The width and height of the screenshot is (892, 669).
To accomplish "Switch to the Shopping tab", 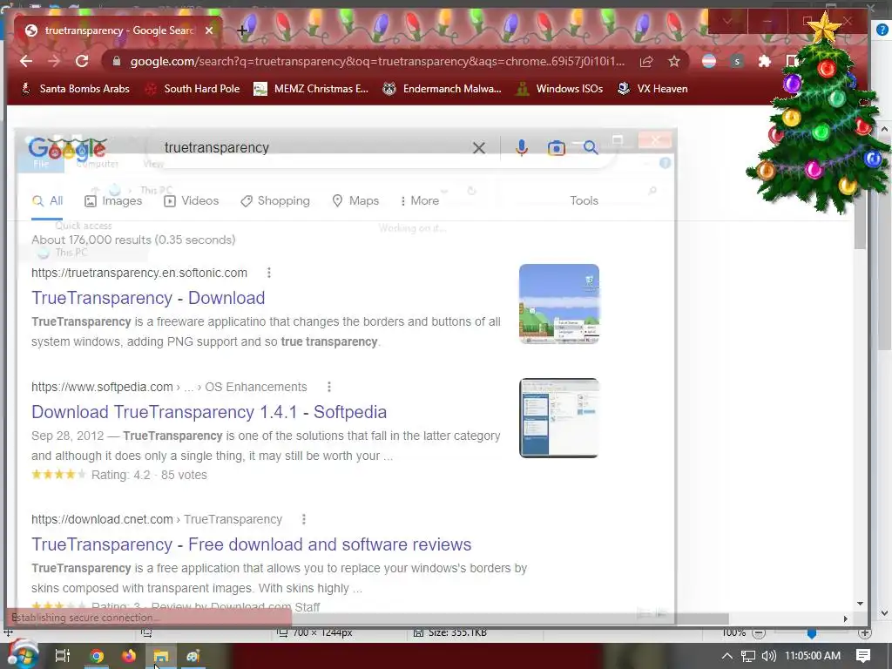I will 275,201.
